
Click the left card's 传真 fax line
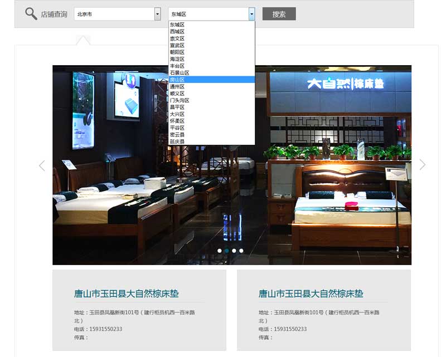(81, 338)
